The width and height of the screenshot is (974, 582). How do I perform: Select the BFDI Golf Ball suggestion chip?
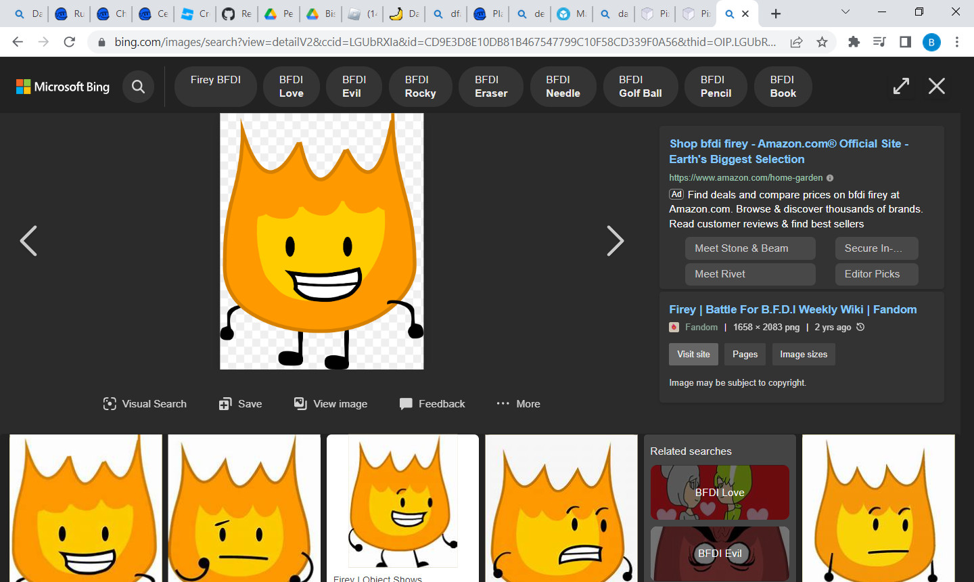click(x=641, y=87)
